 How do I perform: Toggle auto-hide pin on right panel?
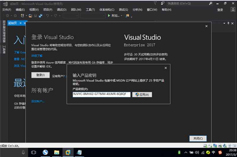228,23
